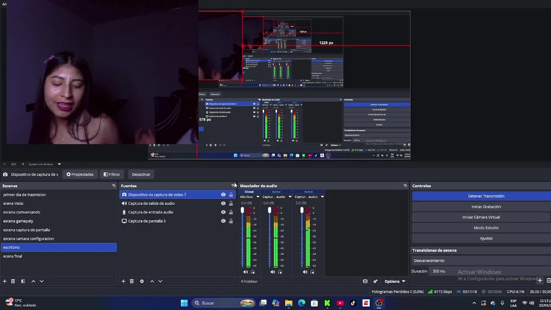Move the selected scene up
The width and height of the screenshot is (551, 310).
coord(33,281)
